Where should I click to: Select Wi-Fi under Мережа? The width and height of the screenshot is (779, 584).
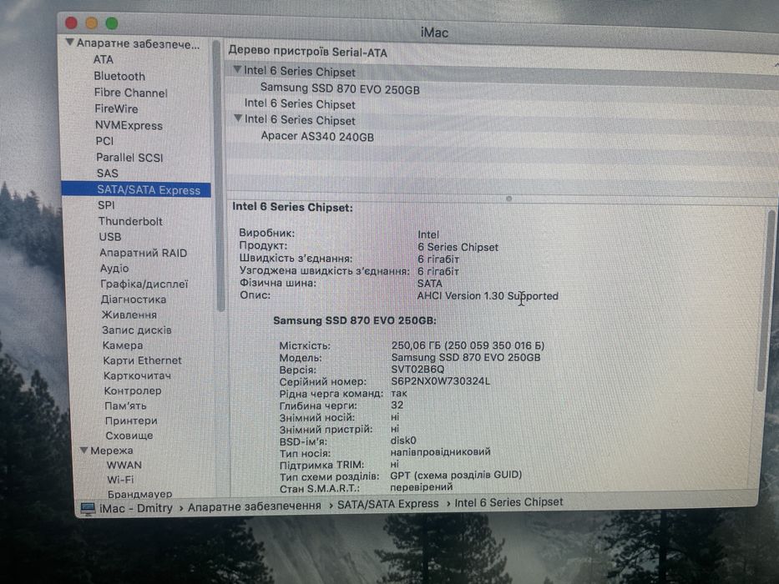pyautogui.click(x=120, y=480)
